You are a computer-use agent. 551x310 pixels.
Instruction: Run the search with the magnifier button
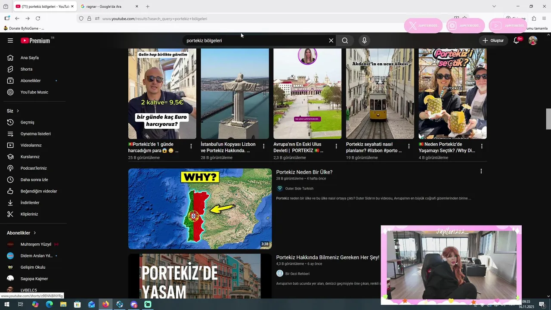(x=345, y=40)
